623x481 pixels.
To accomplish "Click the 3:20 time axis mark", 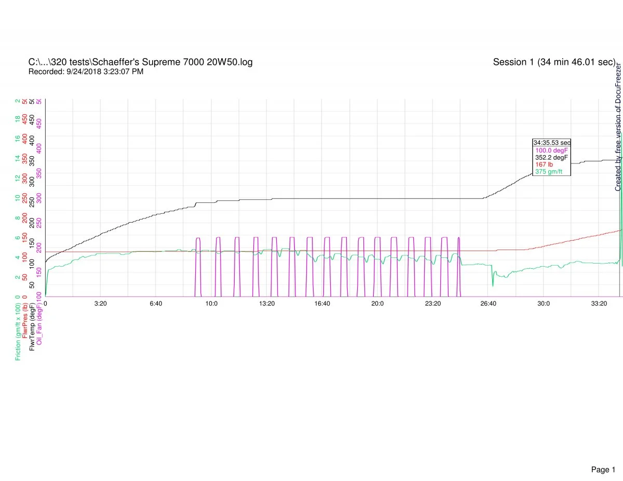I will point(101,304).
